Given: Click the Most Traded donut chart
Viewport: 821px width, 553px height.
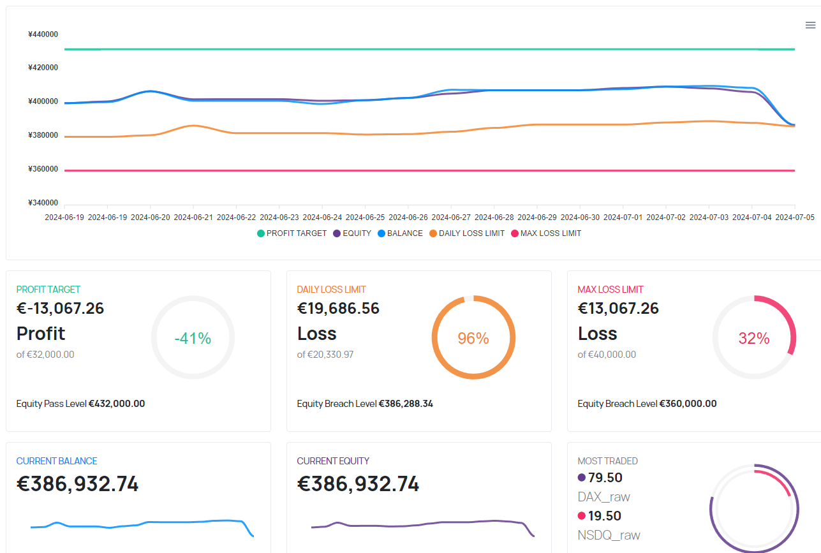Looking at the screenshot, I should (x=754, y=508).
